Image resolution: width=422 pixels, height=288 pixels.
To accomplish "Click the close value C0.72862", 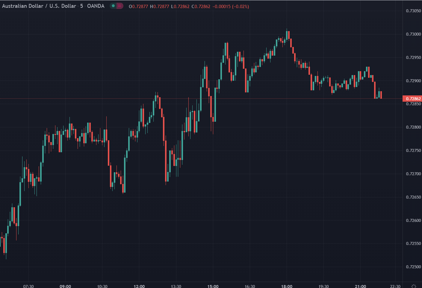I will pyautogui.click(x=201, y=6).
